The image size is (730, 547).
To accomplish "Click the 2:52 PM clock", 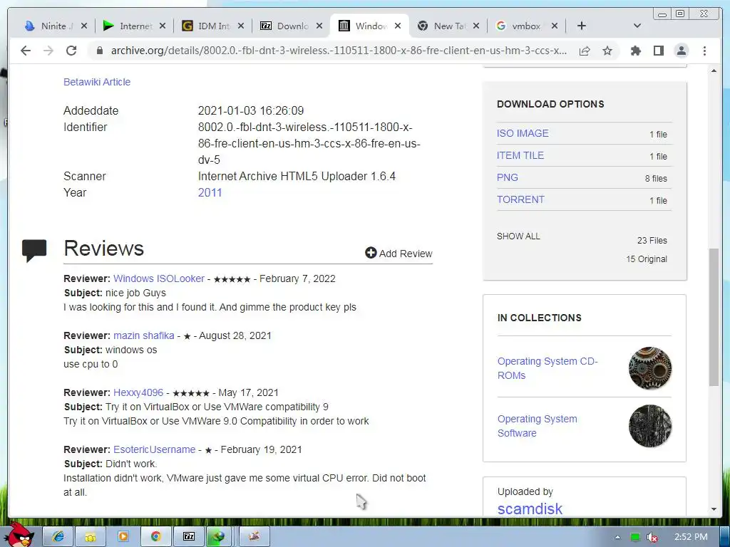I will click(690, 537).
